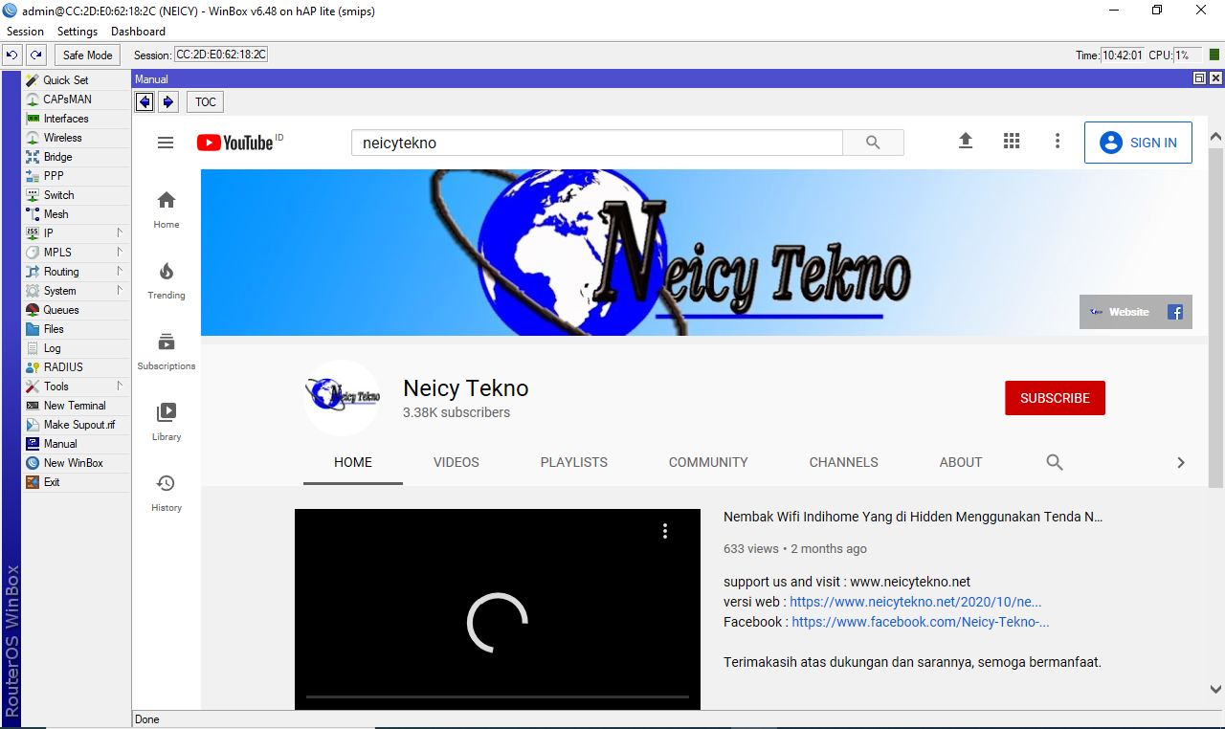Open Trending in the YouTube sidebar
This screenshot has width=1225, height=729.
167,281
